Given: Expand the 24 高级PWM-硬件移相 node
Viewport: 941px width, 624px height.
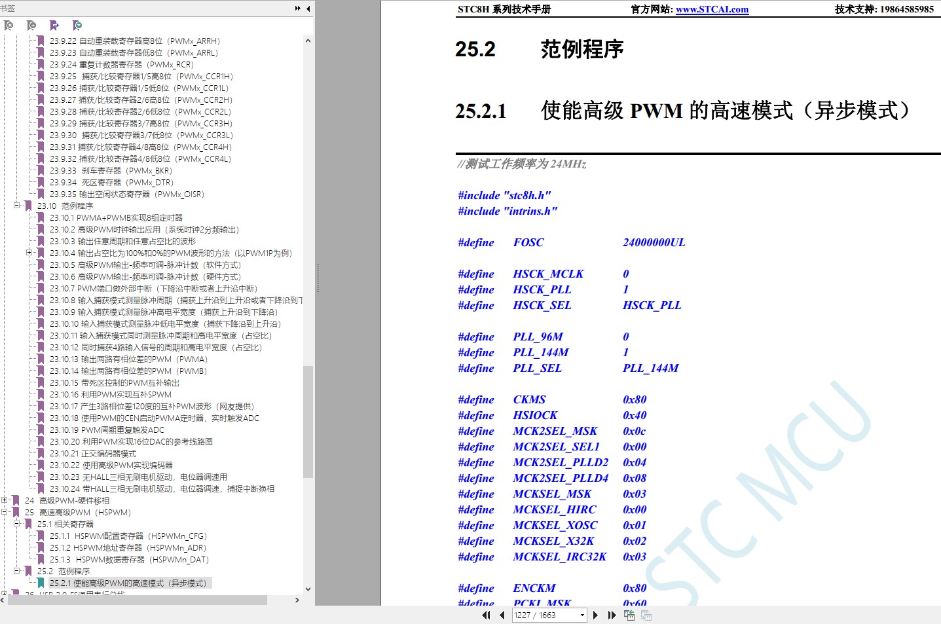Looking at the screenshot, I should point(5,500).
